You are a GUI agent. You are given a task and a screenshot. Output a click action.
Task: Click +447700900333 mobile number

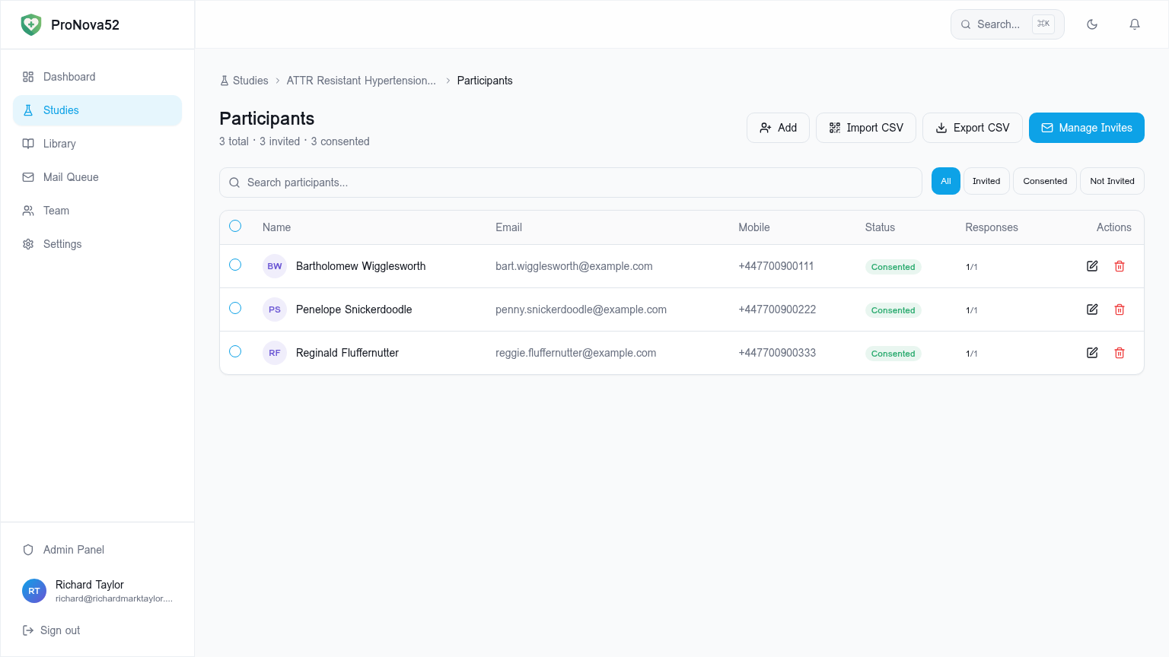(777, 353)
